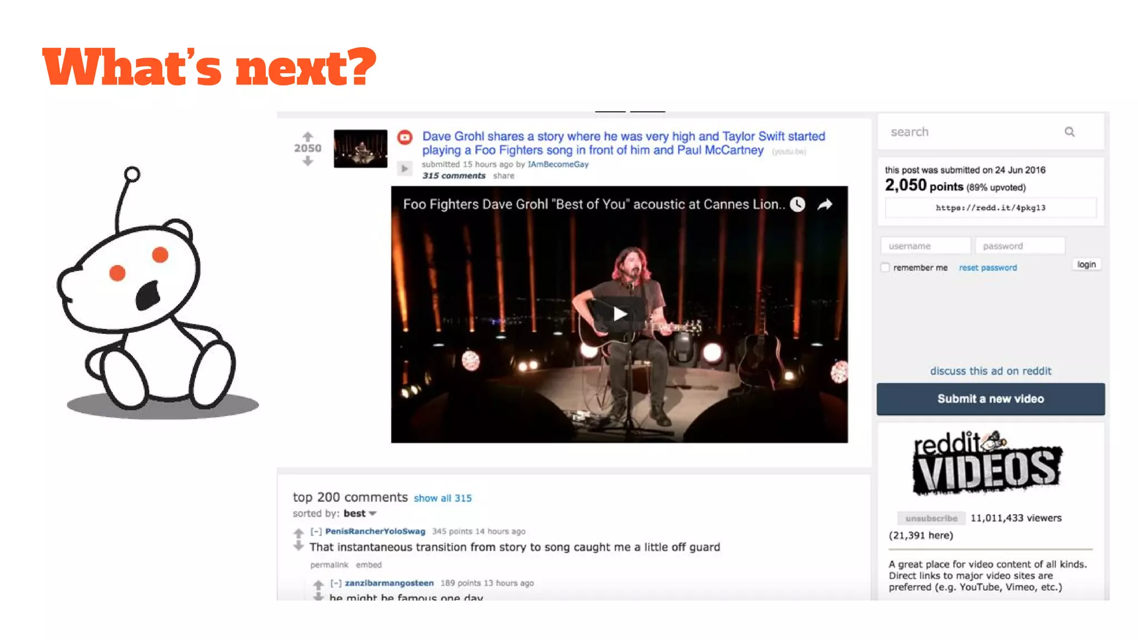The image size is (1138, 640).
Task: Collapse PenisRancherYoloSwag's comment thread
Action: pos(316,532)
